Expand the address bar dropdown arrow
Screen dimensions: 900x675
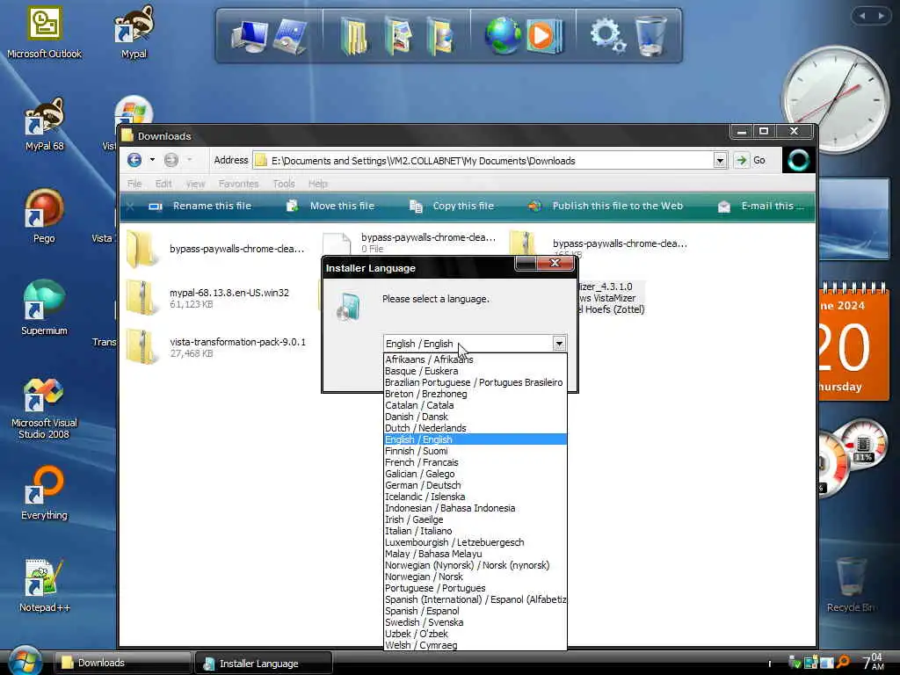coord(720,161)
